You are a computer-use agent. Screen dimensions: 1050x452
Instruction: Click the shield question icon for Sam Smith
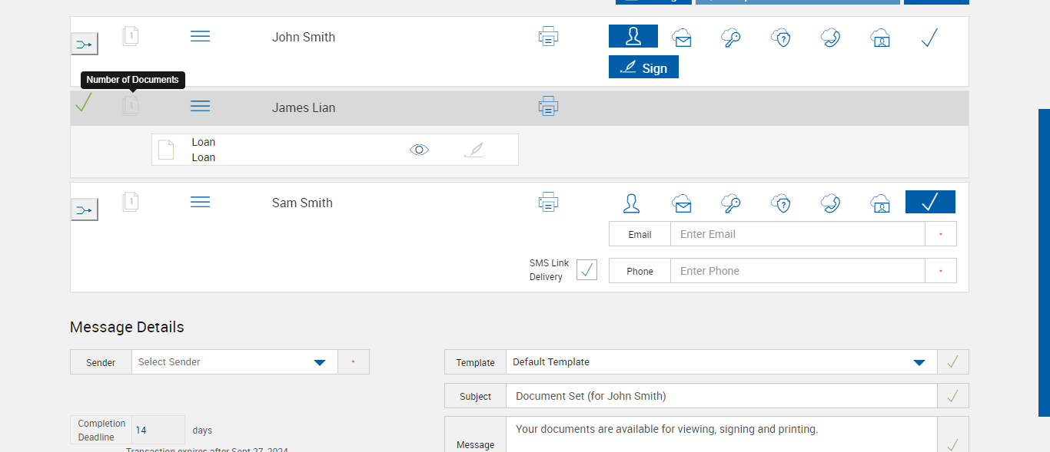click(781, 203)
